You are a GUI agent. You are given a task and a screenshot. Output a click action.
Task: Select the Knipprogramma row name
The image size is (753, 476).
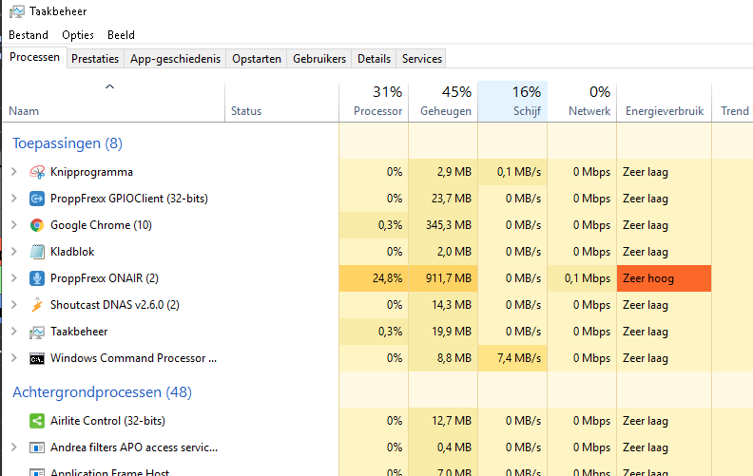[x=91, y=172]
